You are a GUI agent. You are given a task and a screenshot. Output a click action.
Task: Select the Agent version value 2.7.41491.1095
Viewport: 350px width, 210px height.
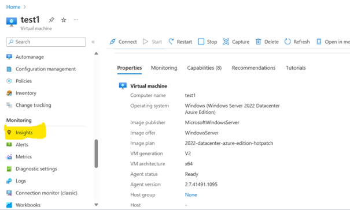click(x=201, y=185)
